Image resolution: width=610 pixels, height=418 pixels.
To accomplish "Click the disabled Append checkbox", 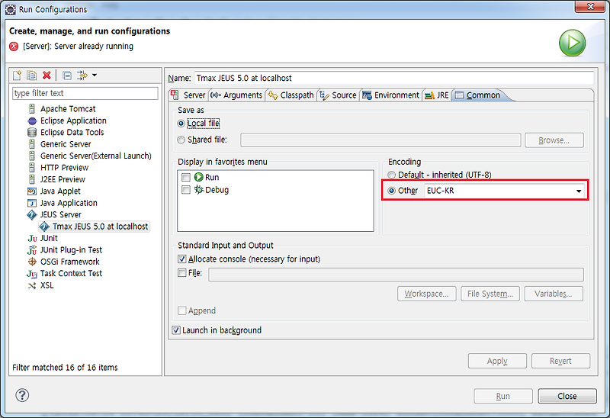I will [x=181, y=310].
